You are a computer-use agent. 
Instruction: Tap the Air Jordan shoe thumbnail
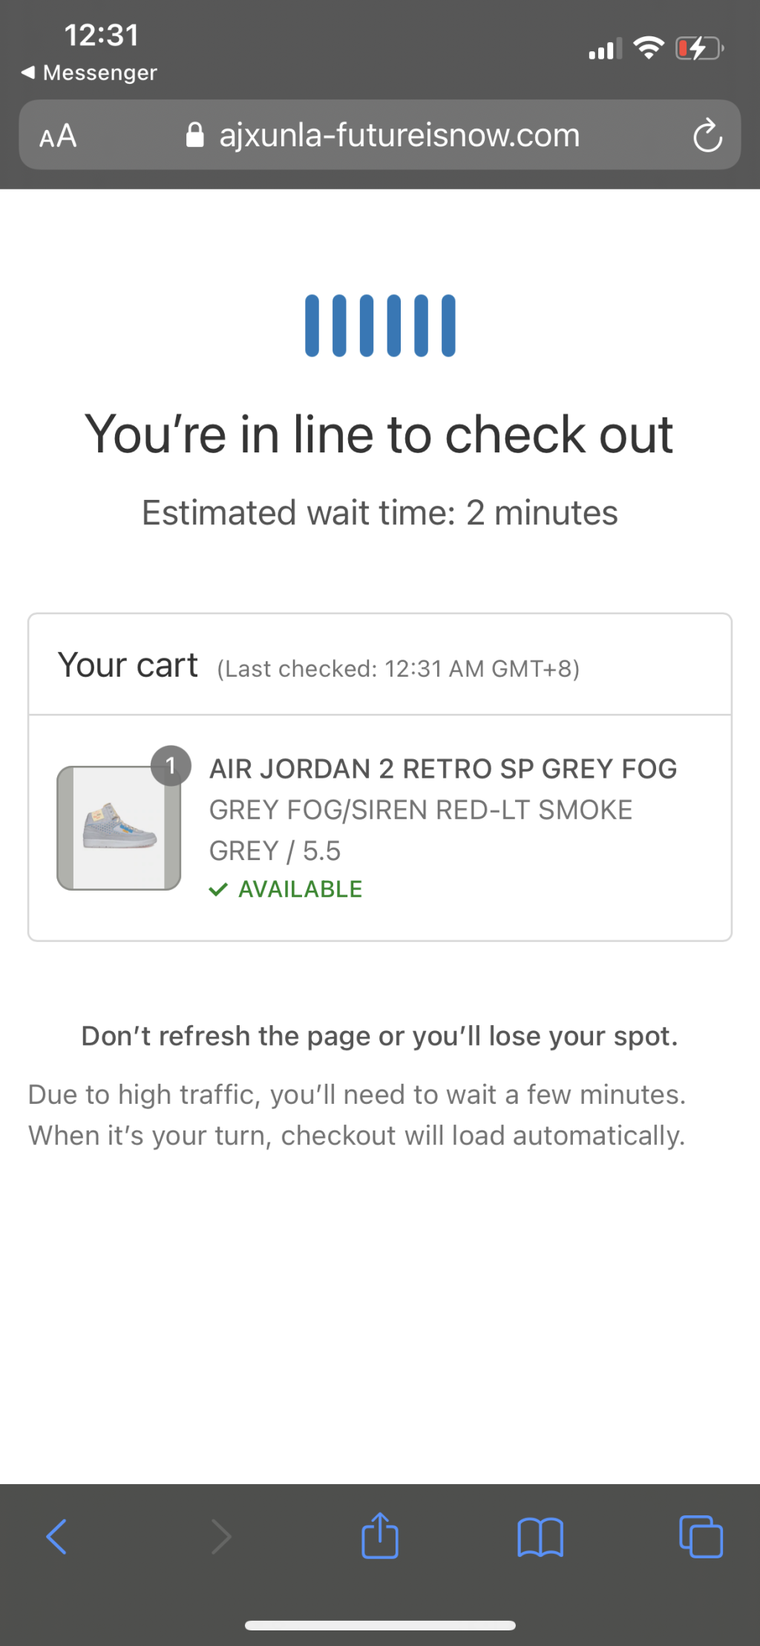(x=119, y=827)
